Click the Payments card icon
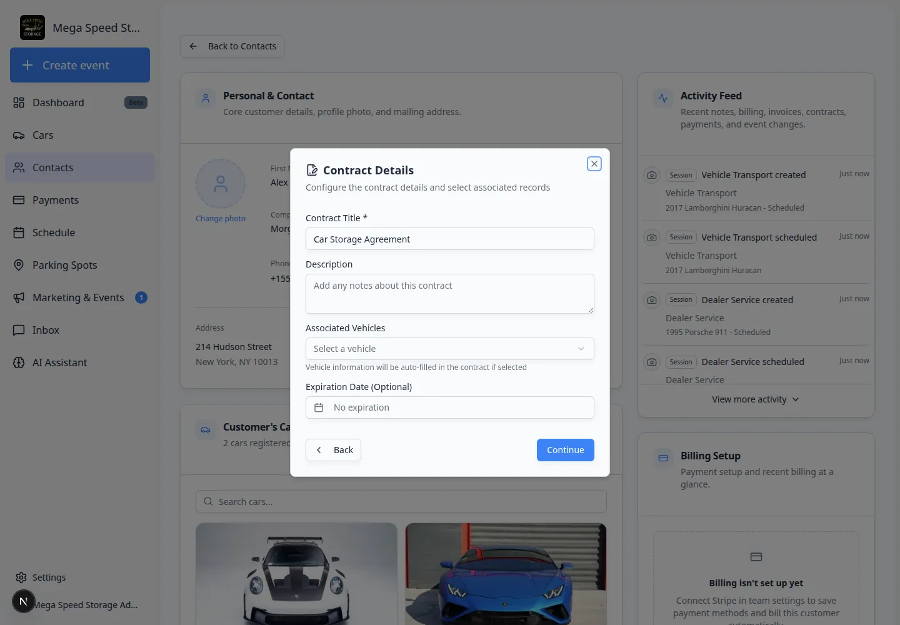Viewport: 900px width, 625px height. click(19, 200)
